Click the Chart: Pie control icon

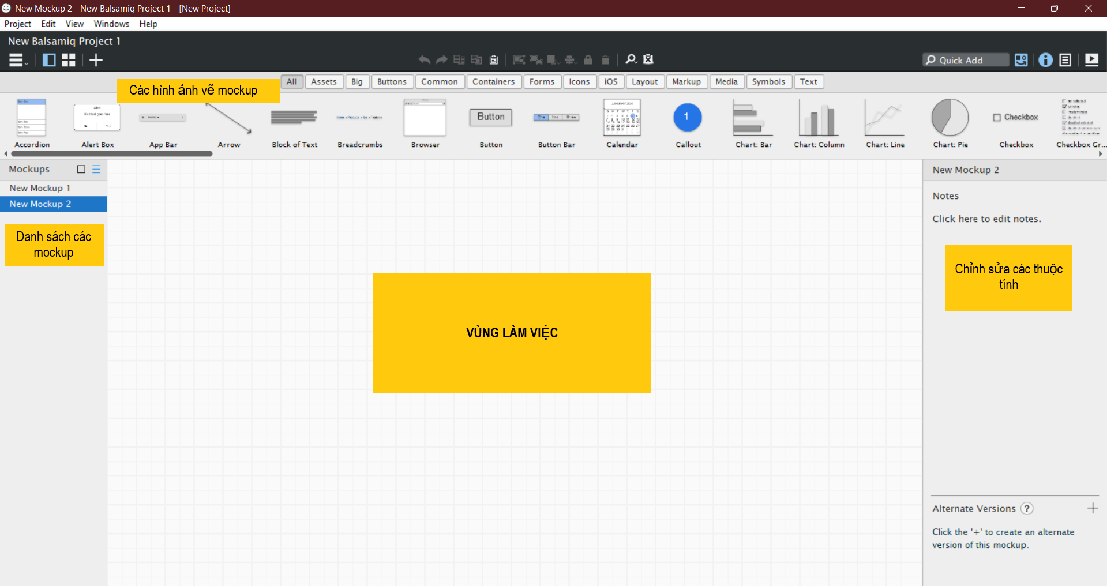click(950, 118)
